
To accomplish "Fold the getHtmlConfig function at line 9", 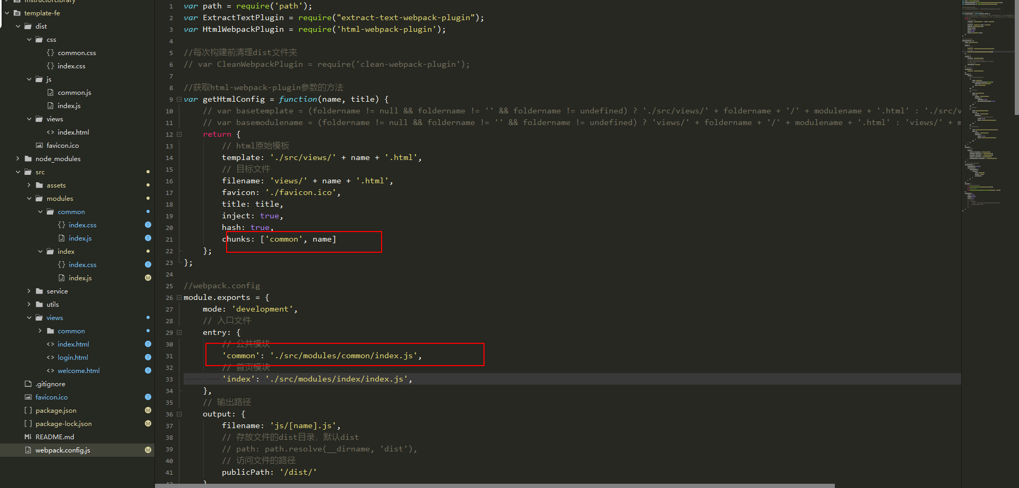I will (x=179, y=99).
